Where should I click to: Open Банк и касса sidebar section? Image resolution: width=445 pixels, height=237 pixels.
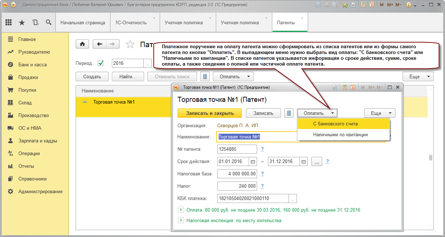click(x=33, y=65)
